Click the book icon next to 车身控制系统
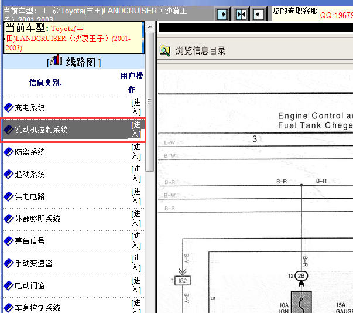 pyautogui.click(x=9, y=308)
